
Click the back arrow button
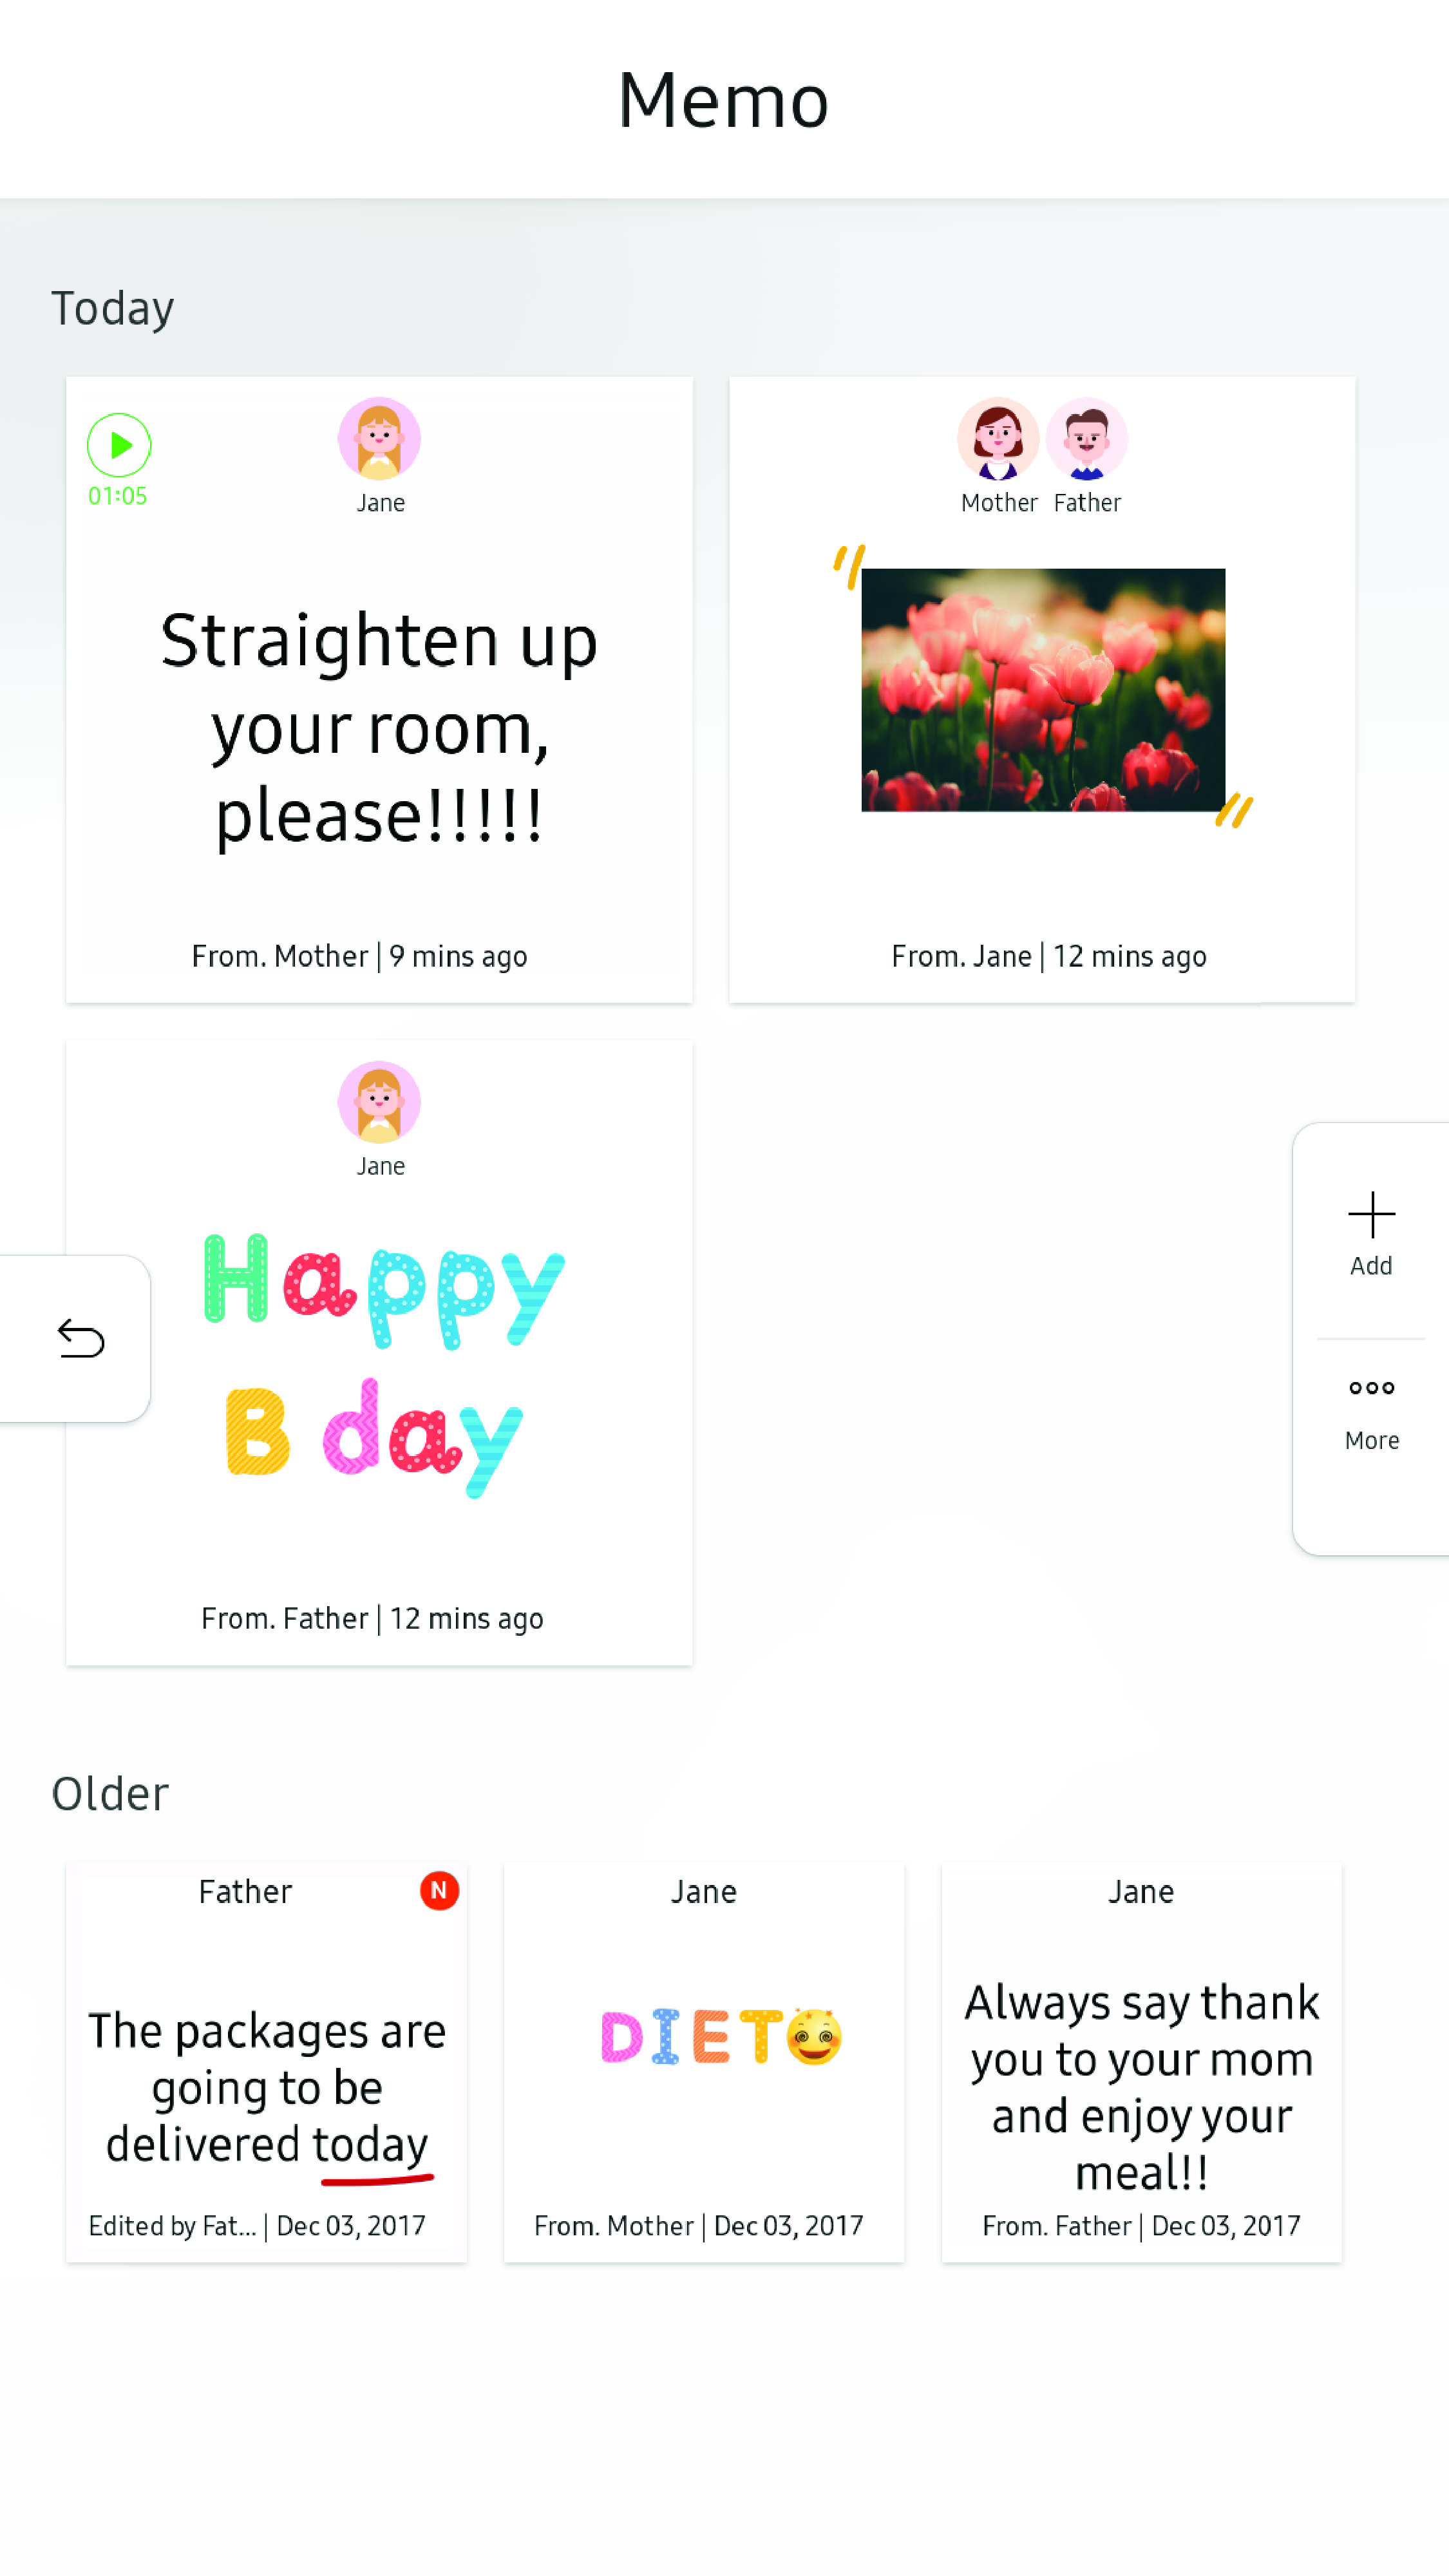(81, 1339)
